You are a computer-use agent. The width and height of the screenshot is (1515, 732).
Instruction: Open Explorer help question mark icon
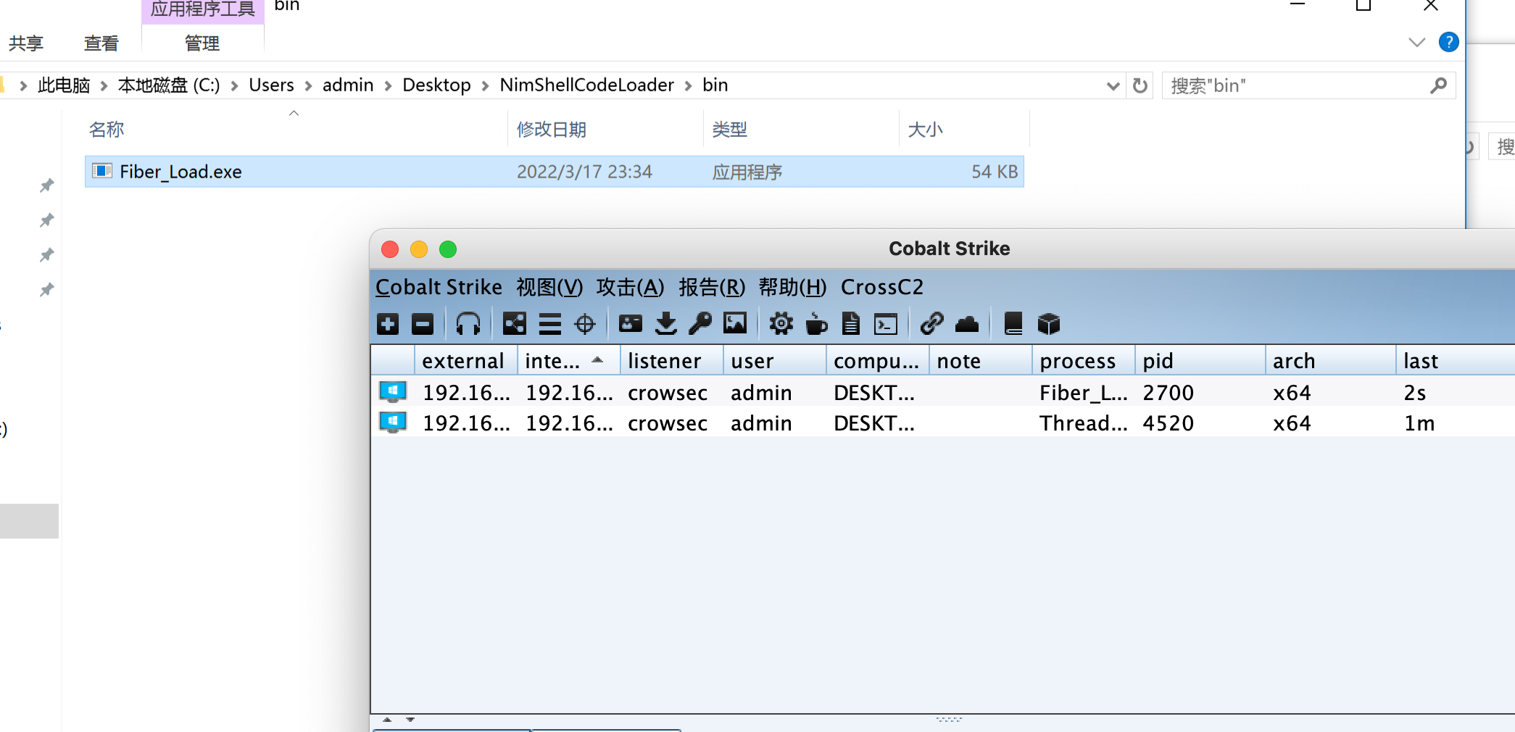click(x=1448, y=42)
